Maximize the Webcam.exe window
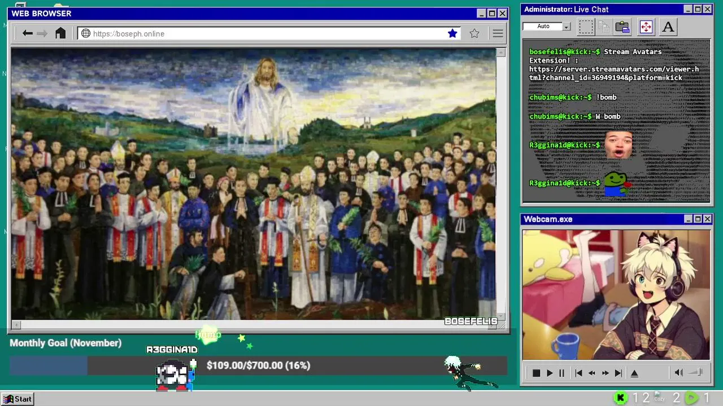 [x=698, y=219]
